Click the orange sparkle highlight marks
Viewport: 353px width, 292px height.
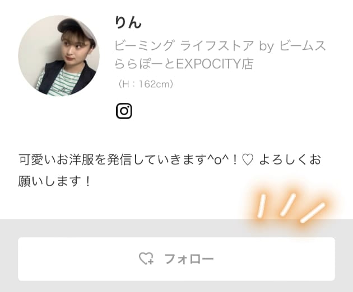point(291,208)
